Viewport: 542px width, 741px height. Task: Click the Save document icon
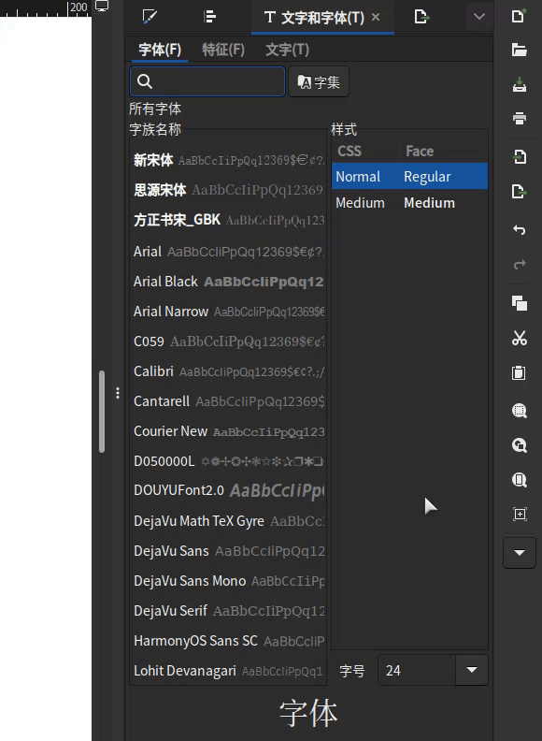(x=520, y=84)
